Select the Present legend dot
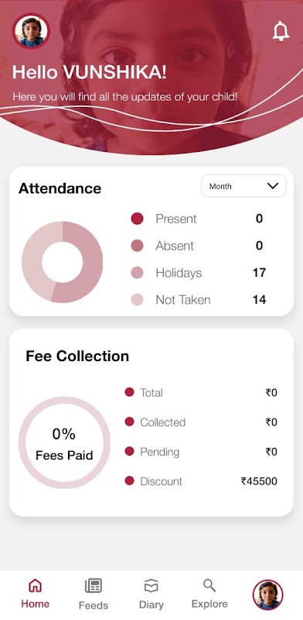 point(137,219)
